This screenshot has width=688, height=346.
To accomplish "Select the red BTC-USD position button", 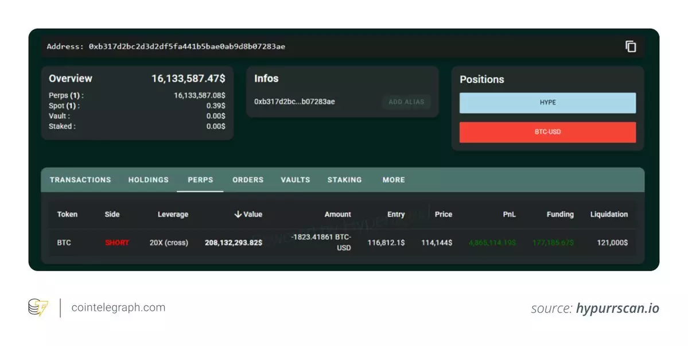I will point(547,132).
